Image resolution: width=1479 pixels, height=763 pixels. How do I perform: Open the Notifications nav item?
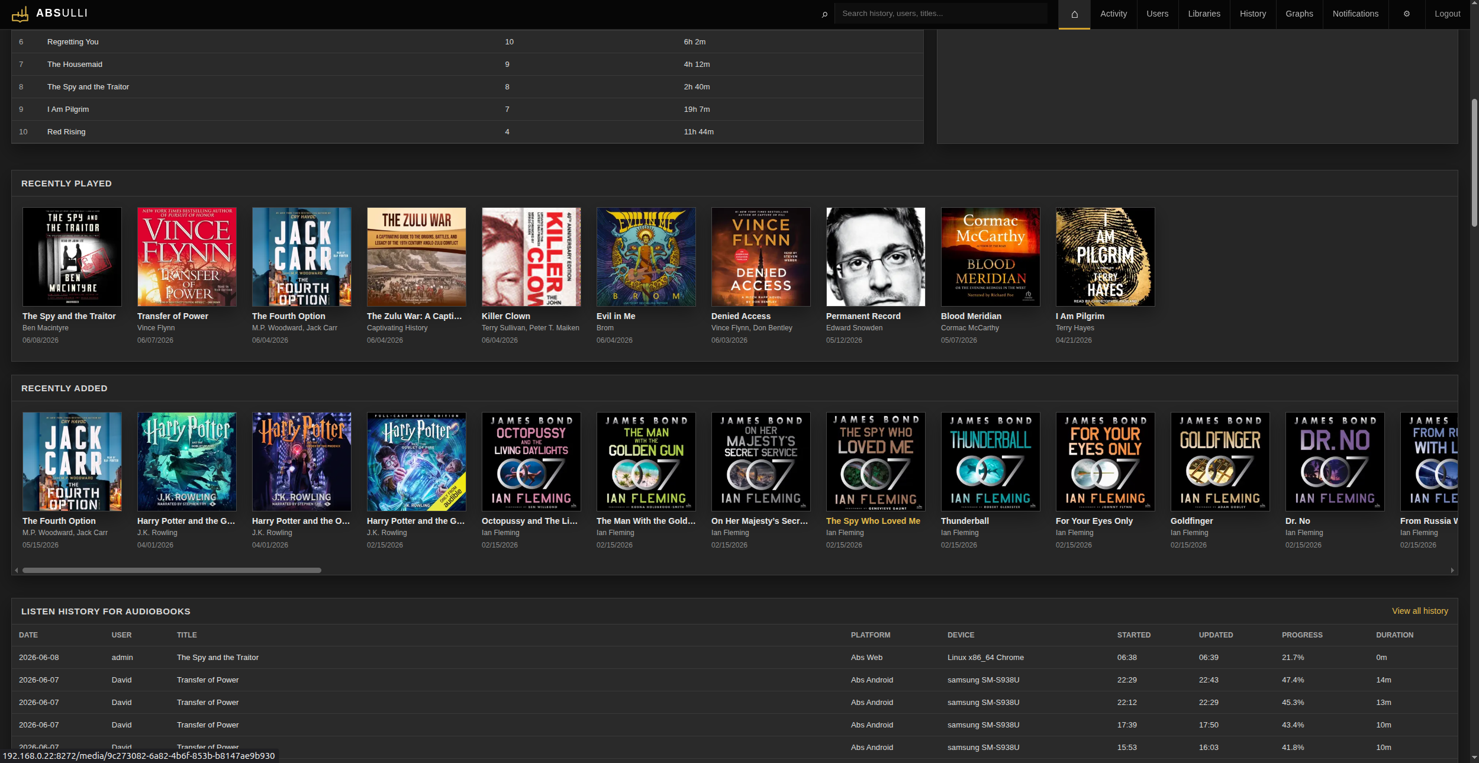[x=1355, y=14]
